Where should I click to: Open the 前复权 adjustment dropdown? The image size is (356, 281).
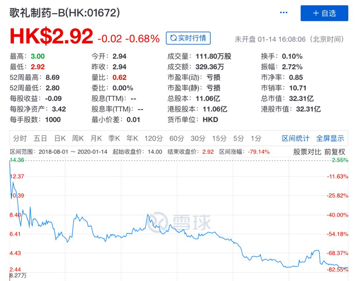tap(335, 152)
